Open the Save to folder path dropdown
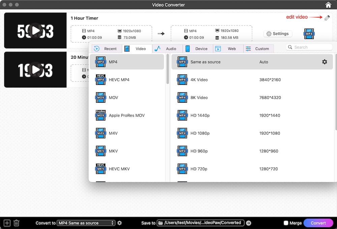The width and height of the screenshot is (337, 229). pyautogui.click(x=200, y=223)
